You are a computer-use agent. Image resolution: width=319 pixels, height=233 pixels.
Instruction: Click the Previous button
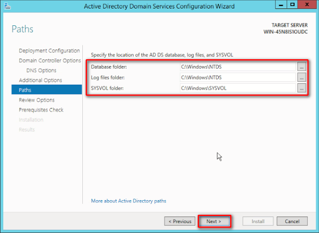tap(179, 221)
